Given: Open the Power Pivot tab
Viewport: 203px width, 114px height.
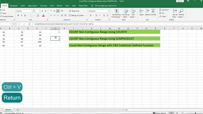Looking at the screenshot, I should [x=83, y=6].
